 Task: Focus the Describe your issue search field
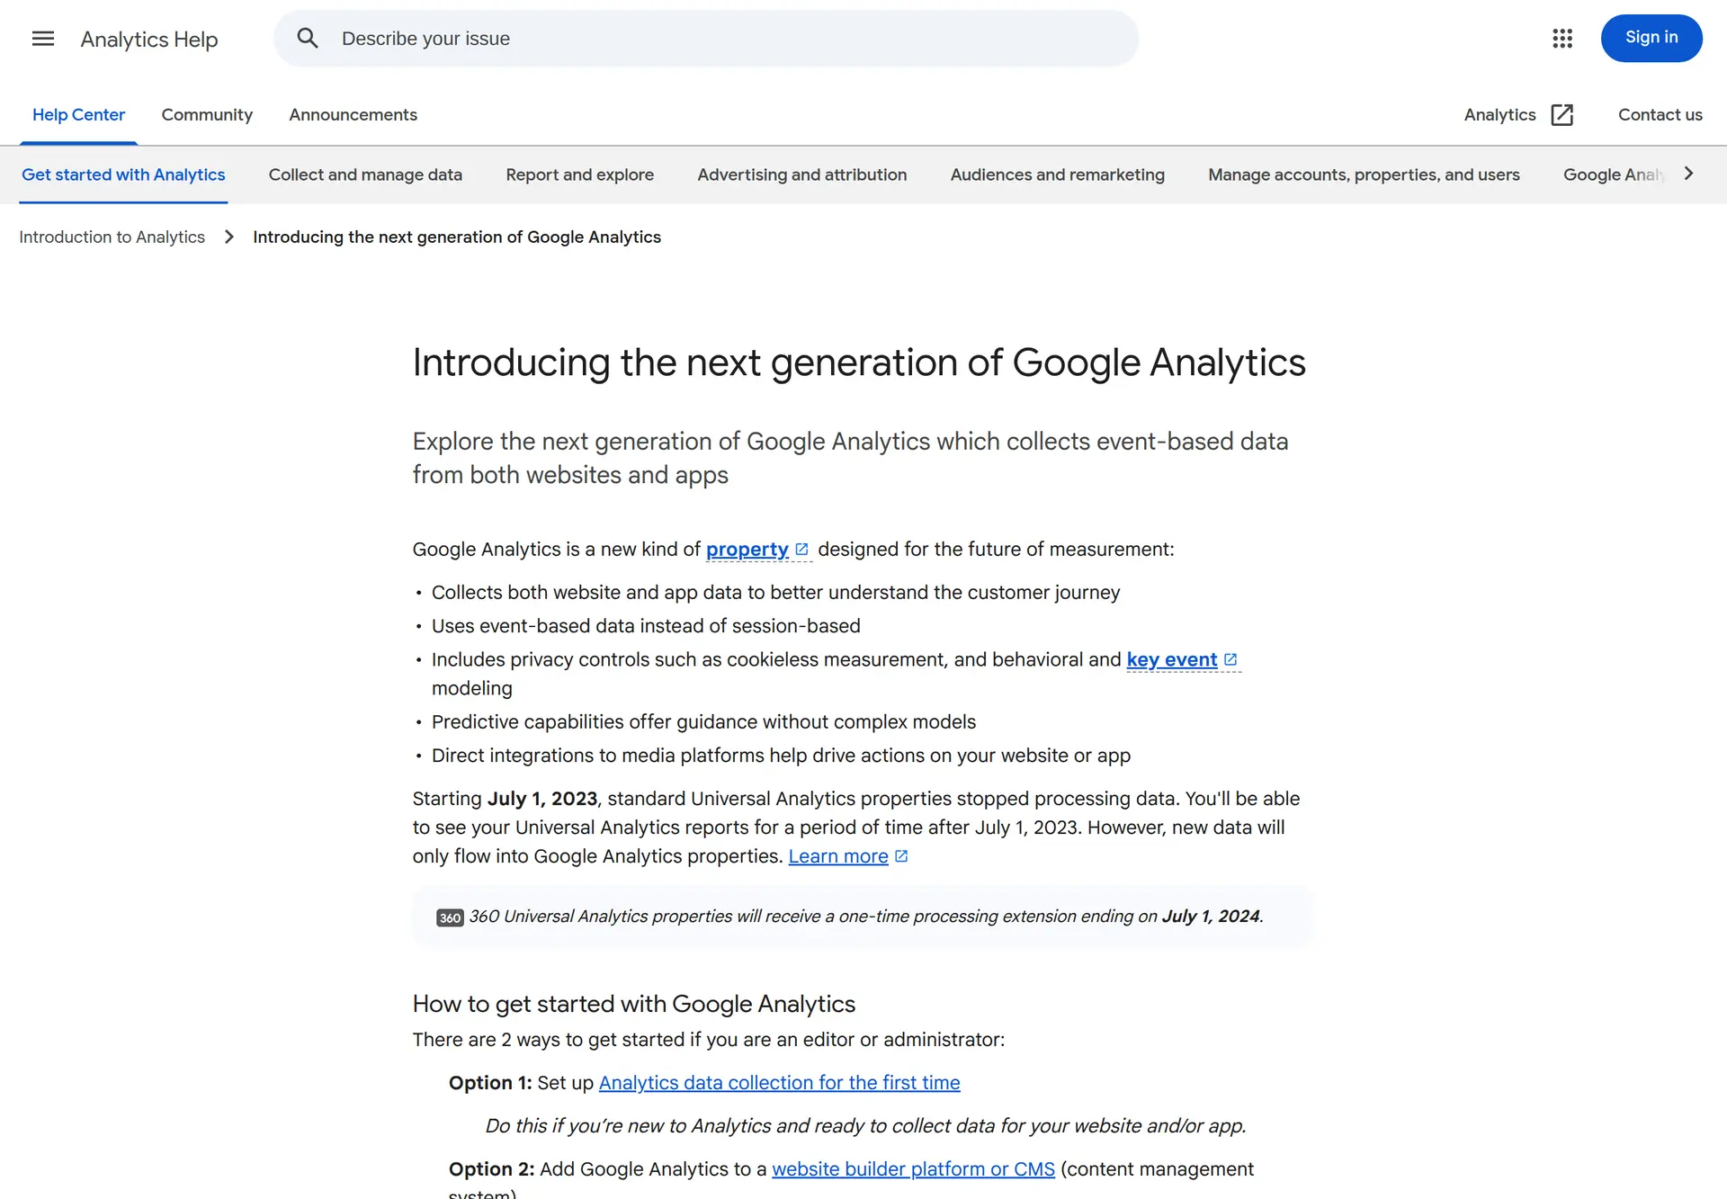tap(706, 39)
